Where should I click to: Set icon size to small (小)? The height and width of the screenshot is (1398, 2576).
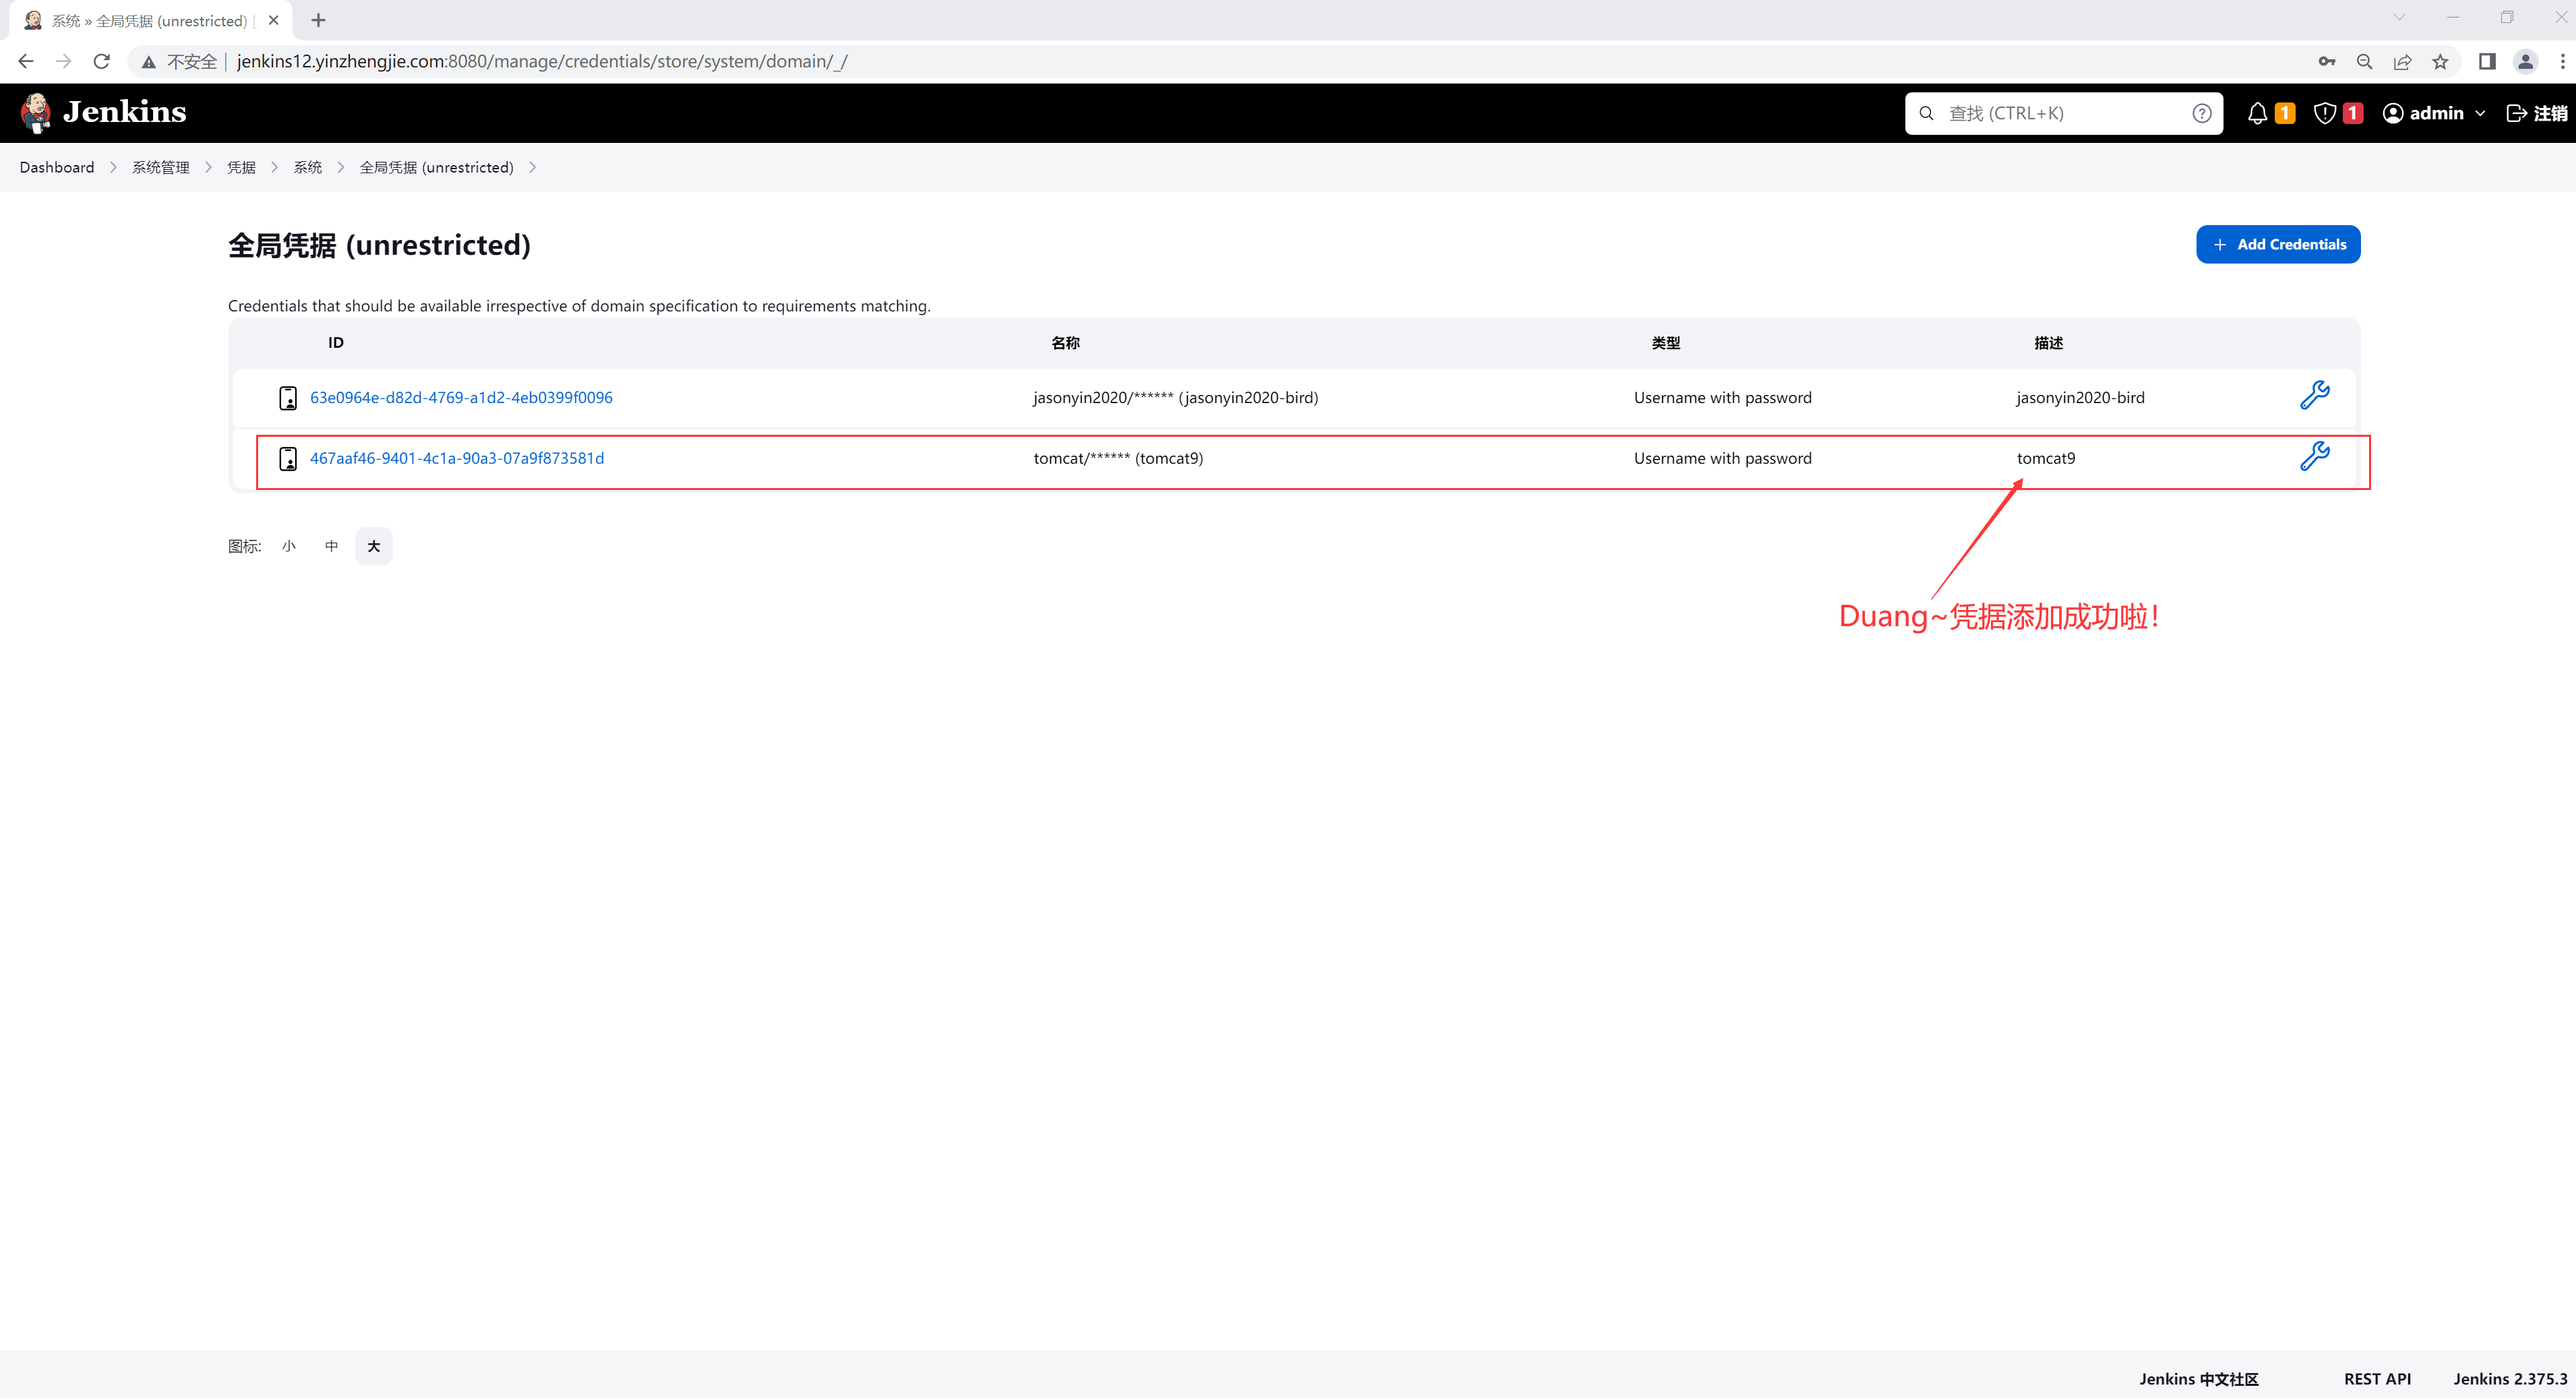[x=289, y=546]
